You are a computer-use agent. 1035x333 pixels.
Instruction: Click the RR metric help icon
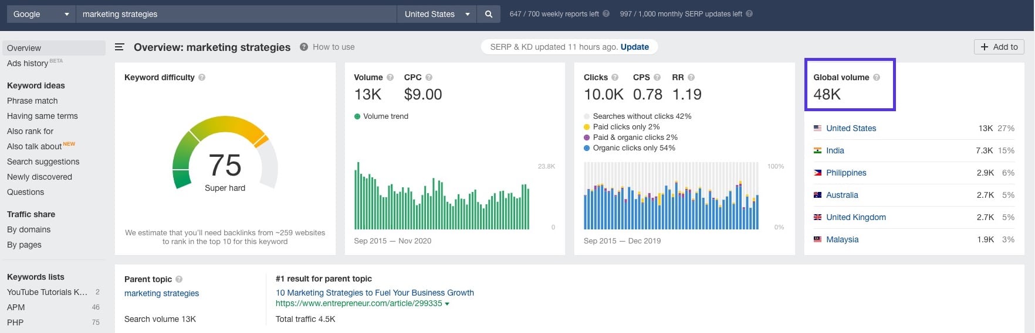[x=691, y=77]
